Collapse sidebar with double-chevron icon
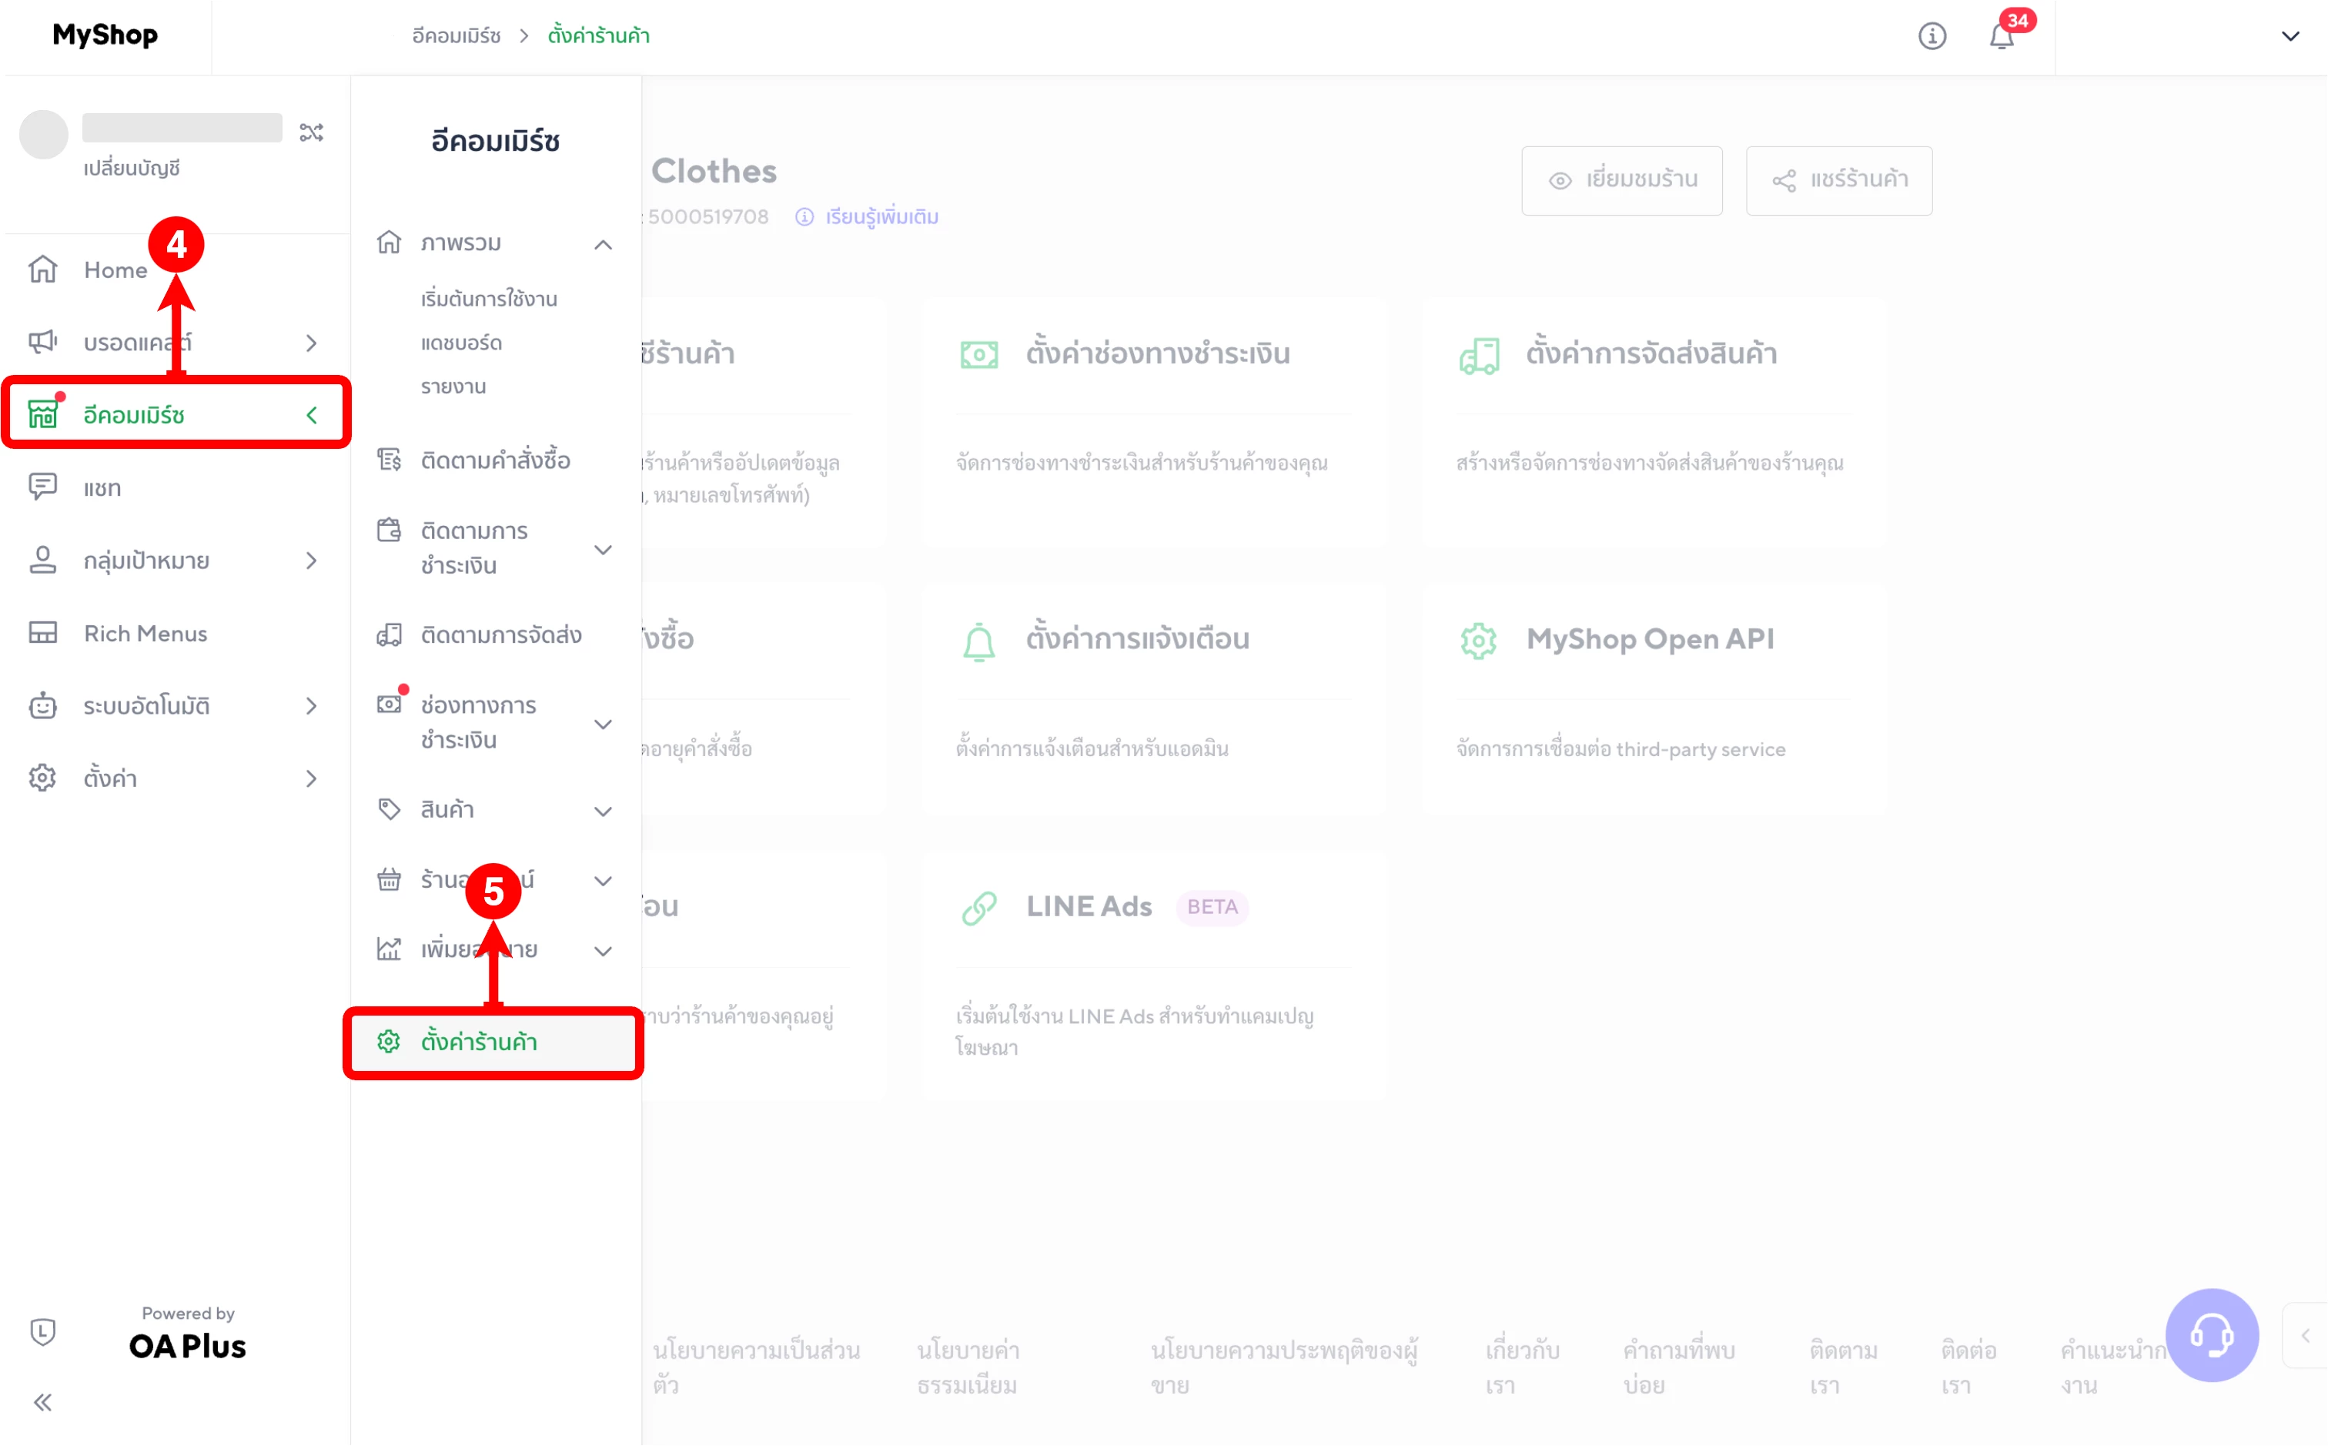The height and width of the screenshot is (1446, 2328). click(43, 1402)
